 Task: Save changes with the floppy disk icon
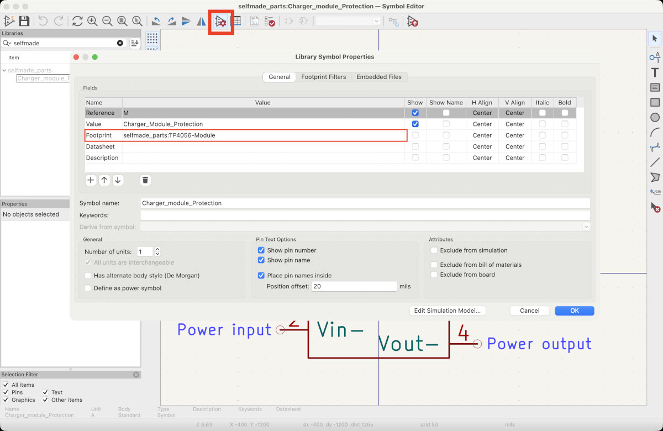point(24,21)
